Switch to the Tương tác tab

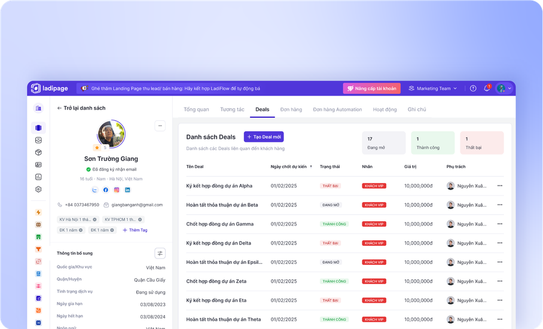pos(233,109)
